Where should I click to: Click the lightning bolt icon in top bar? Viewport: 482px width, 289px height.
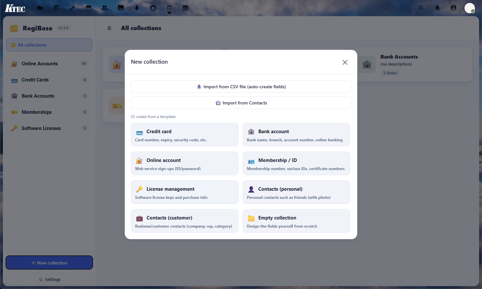point(137,8)
